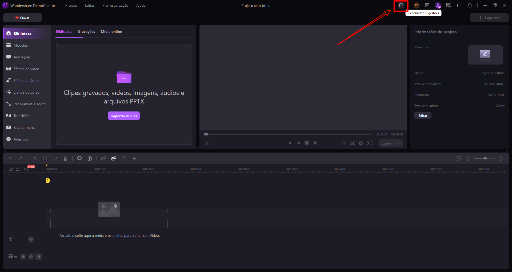Open the customer support headset icon
The image size is (512, 272).
coord(470,5)
